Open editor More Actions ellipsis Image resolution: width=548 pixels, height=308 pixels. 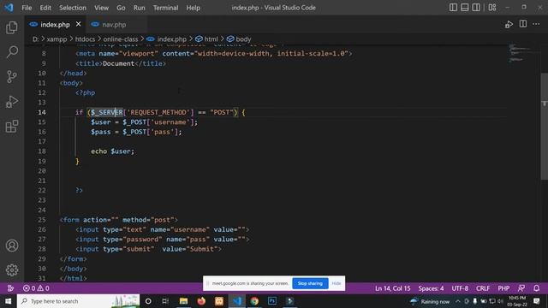(536, 24)
